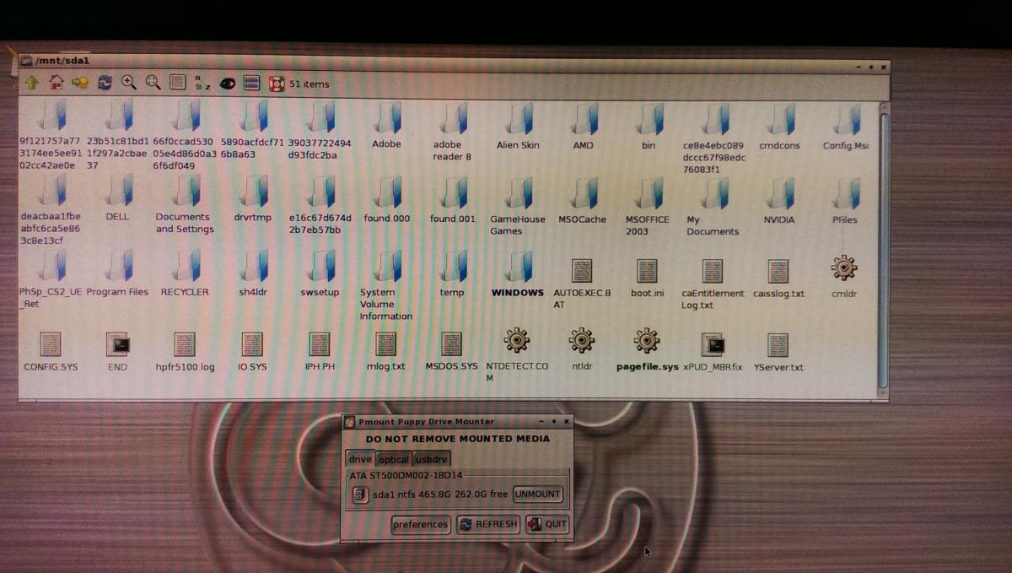
Task: Select the caisslog.txt file
Action: pyautogui.click(x=778, y=279)
